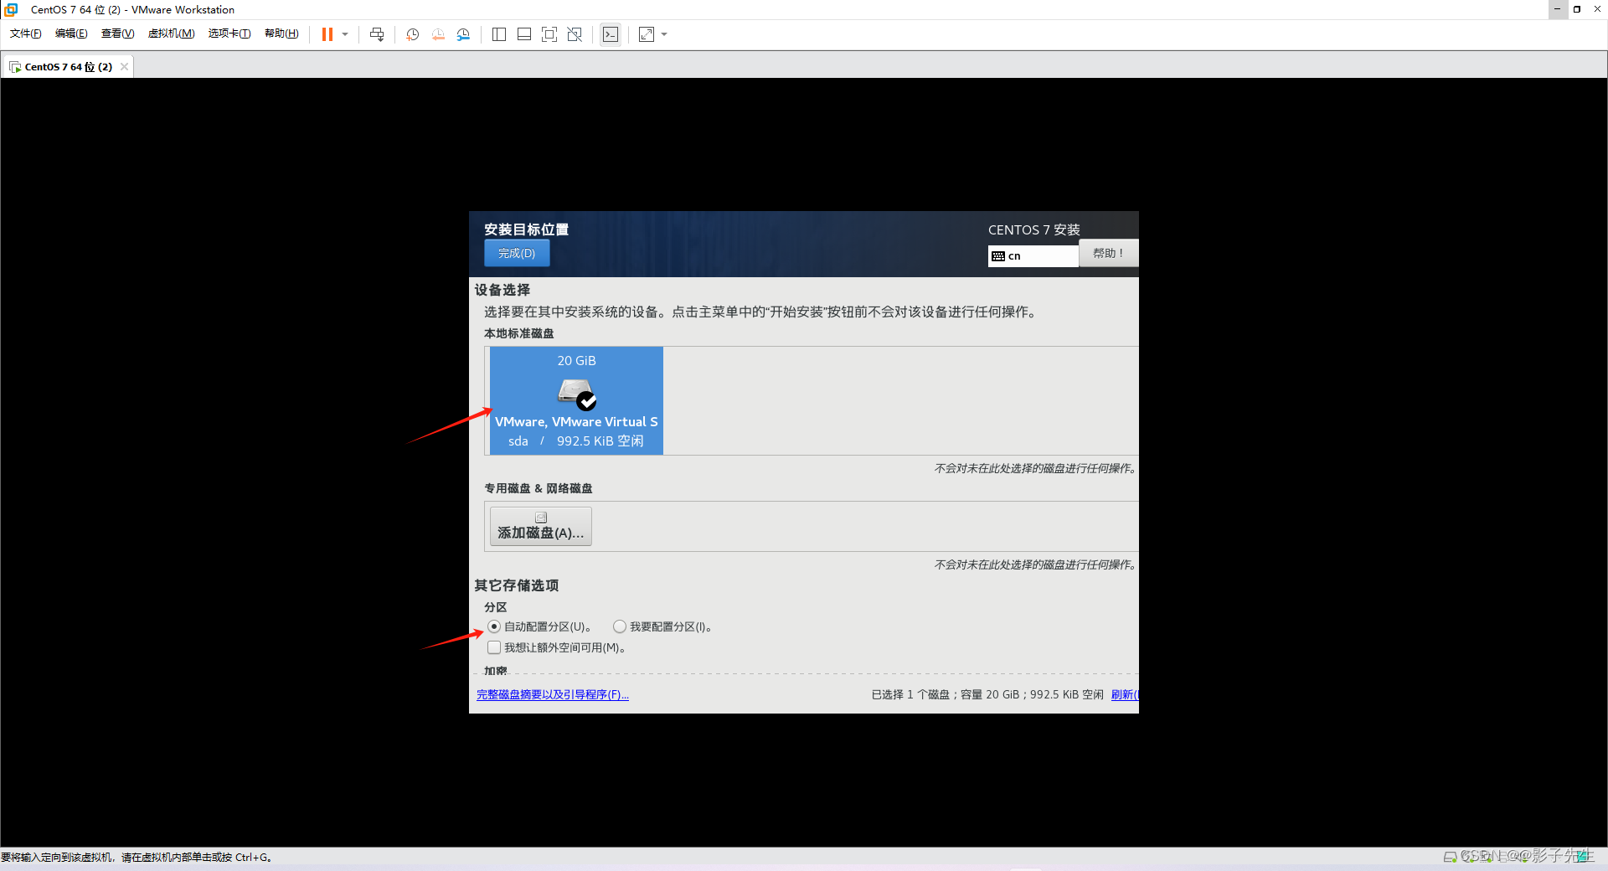Click the '安装目标位置' title text
Viewport: 1608px width, 871px height.
526,229
